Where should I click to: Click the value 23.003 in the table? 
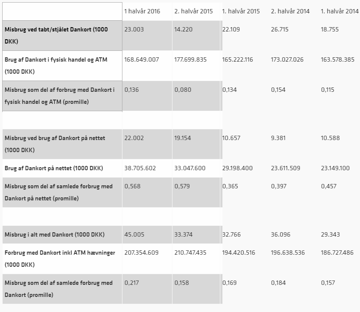coord(134,30)
